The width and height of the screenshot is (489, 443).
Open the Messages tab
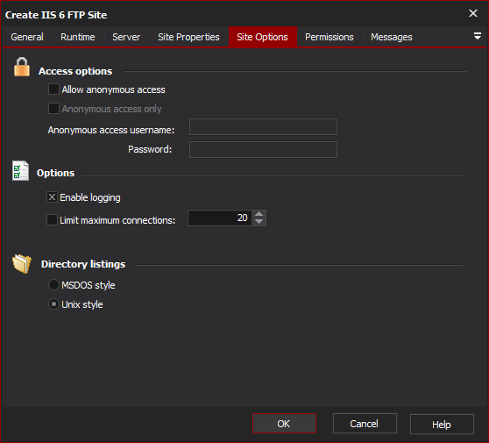pos(392,37)
